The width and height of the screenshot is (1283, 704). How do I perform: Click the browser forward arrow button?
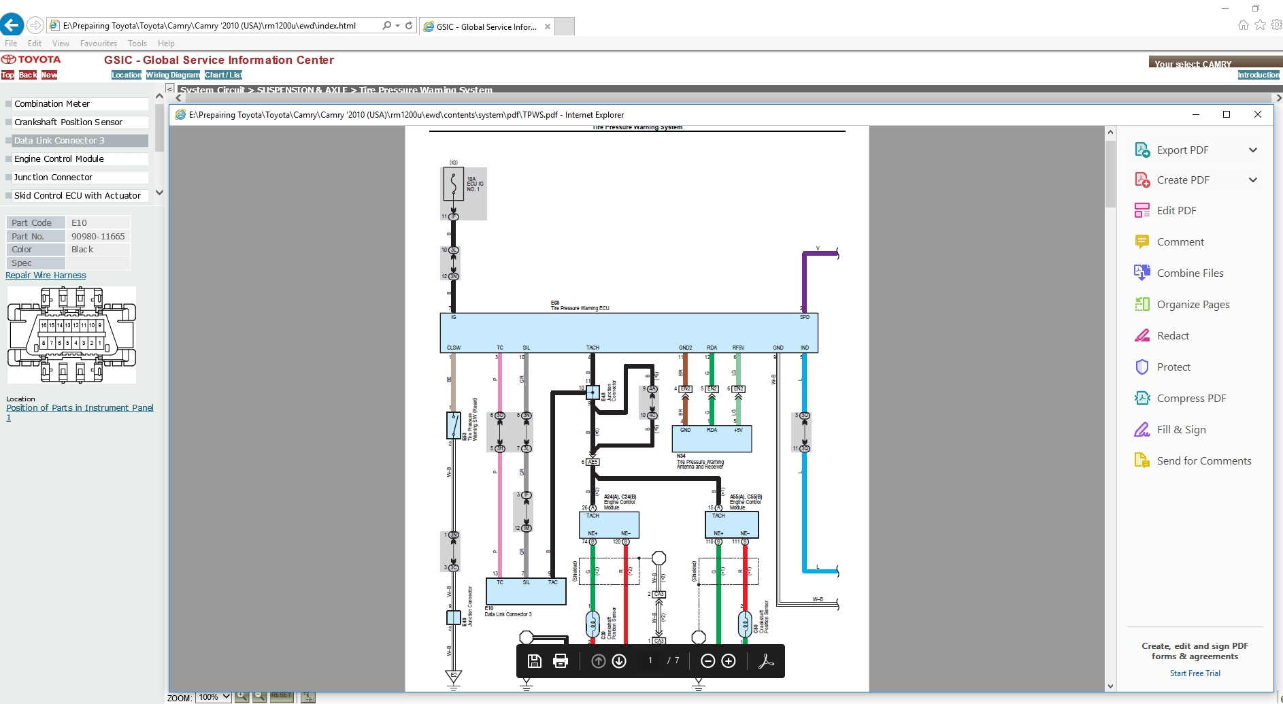(35, 25)
